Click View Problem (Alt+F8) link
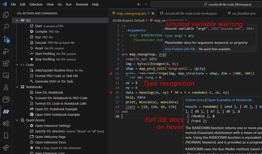This screenshot has width=262, height=154. point(180,49)
